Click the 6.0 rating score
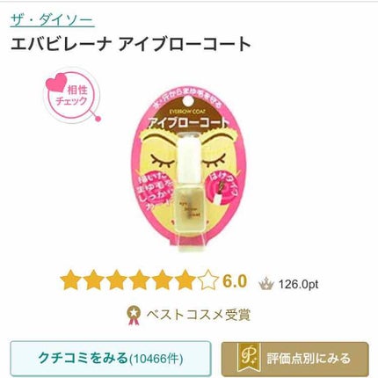The image size is (378, 378). (x=235, y=281)
